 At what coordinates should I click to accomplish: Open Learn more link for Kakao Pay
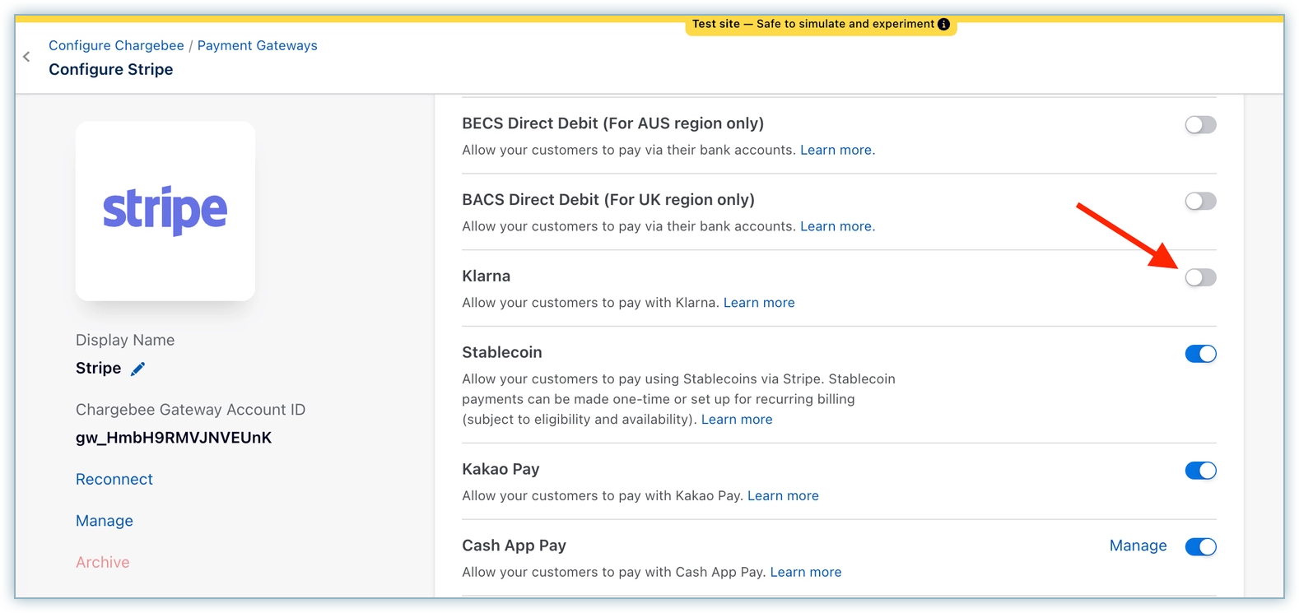(783, 496)
